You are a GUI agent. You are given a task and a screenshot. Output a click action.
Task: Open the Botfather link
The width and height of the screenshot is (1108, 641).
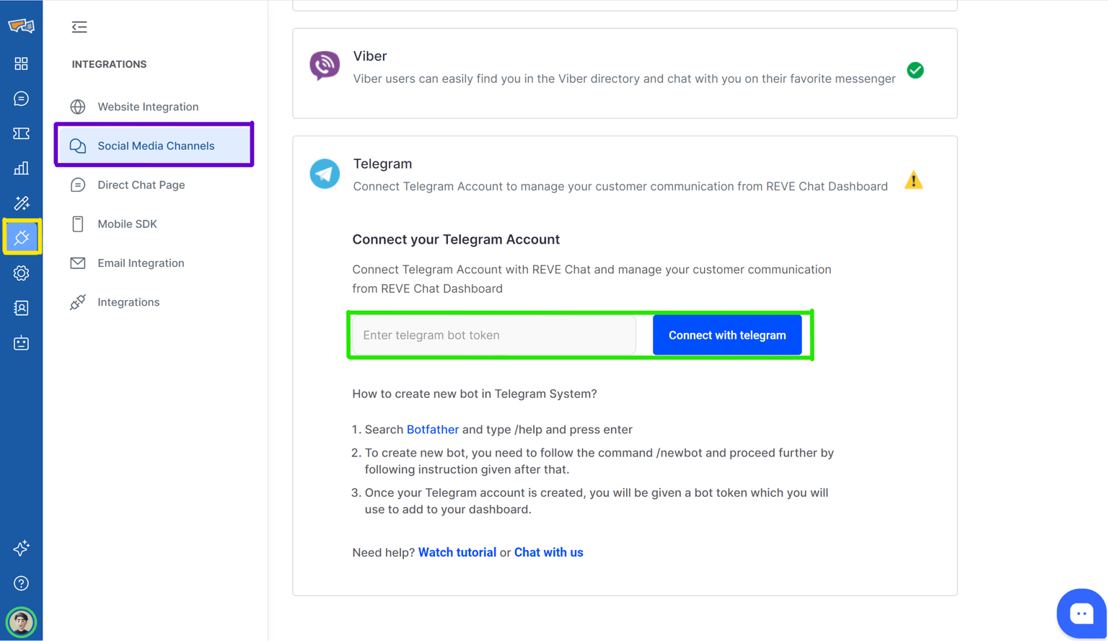pos(432,430)
